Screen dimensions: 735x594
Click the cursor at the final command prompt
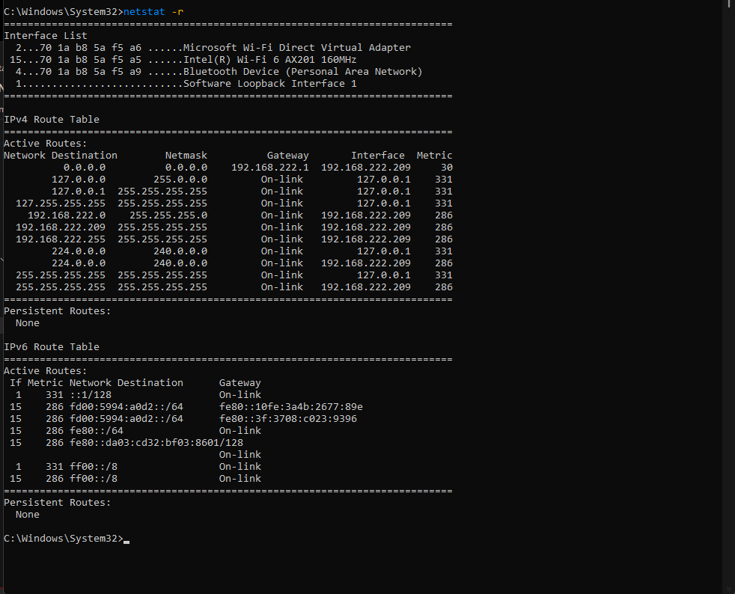pos(126,541)
